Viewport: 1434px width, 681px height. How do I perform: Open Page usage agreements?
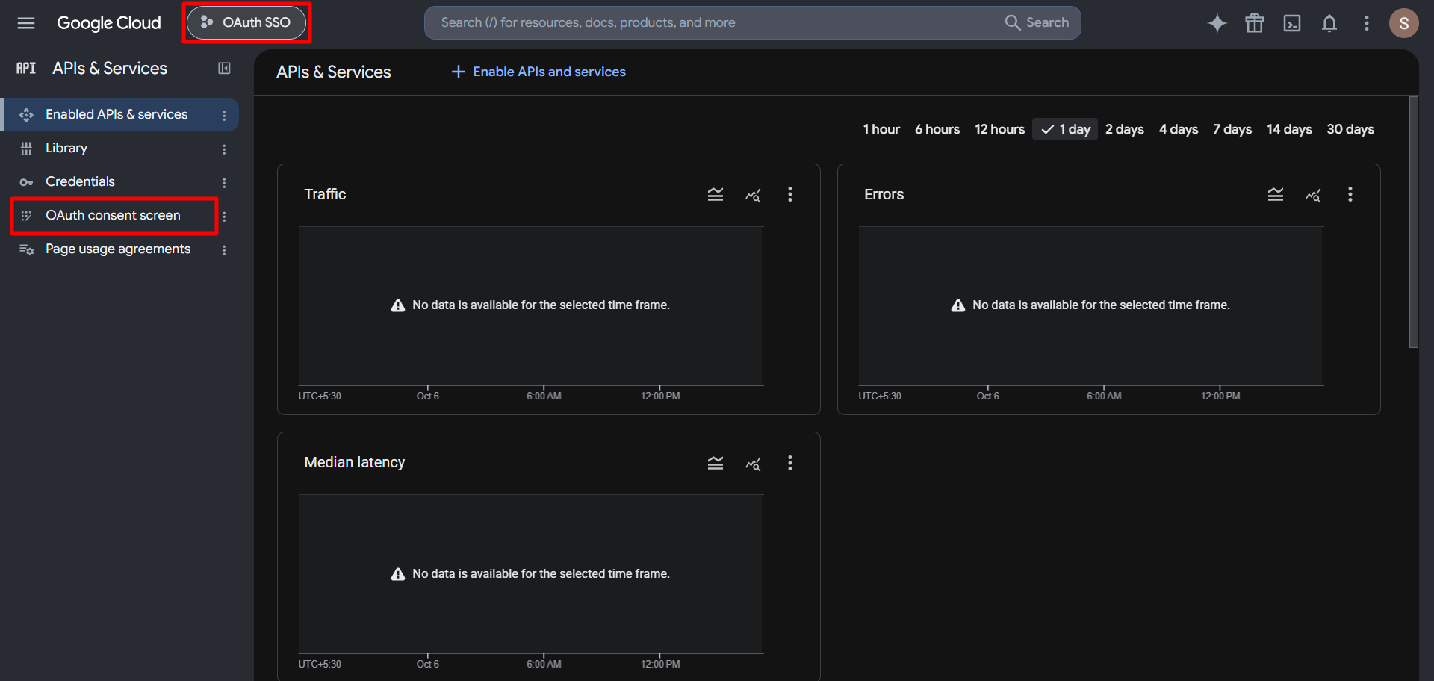pos(119,249)
